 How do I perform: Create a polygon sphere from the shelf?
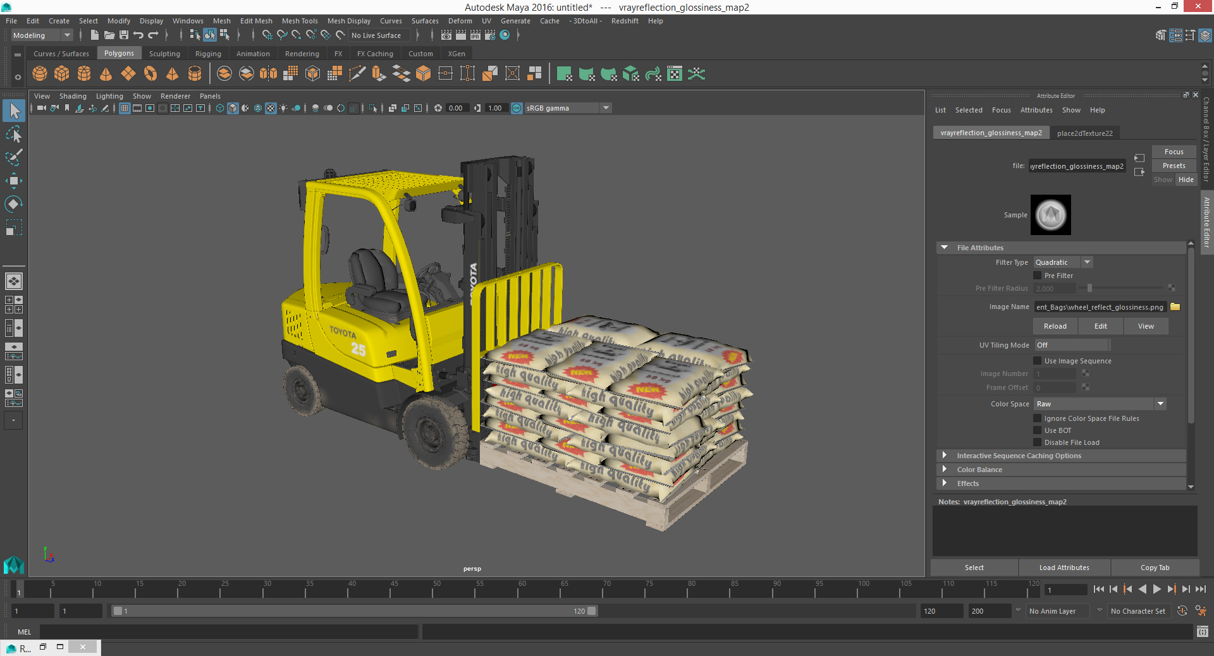point(40,74)
